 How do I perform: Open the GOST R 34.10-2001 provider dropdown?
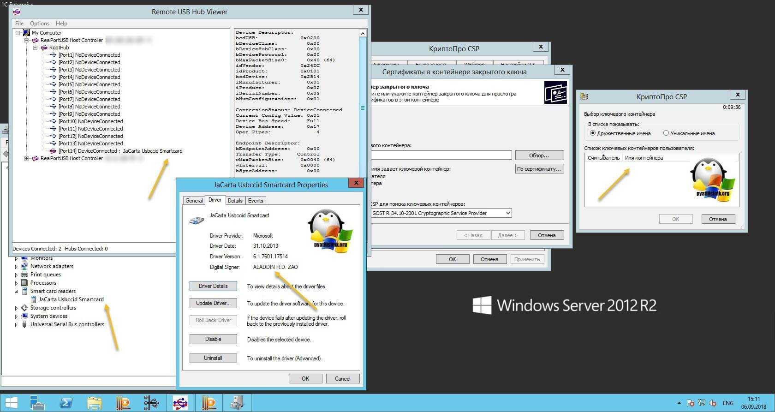[507, 213]
